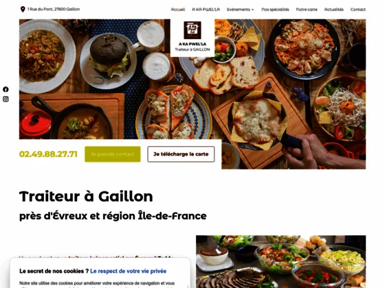385x288 pixels.
Task: Expand the Evénements dropdown arrow
Action: pyautogui.click(x=253, y=10)
